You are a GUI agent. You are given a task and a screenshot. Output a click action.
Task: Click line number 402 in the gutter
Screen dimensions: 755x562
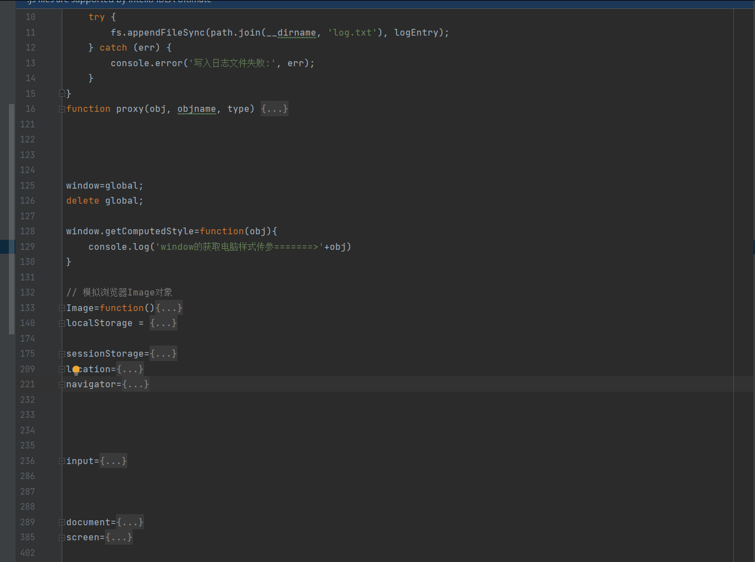coord(27,553)
